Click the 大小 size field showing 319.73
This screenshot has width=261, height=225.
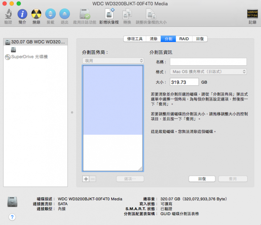184,82
